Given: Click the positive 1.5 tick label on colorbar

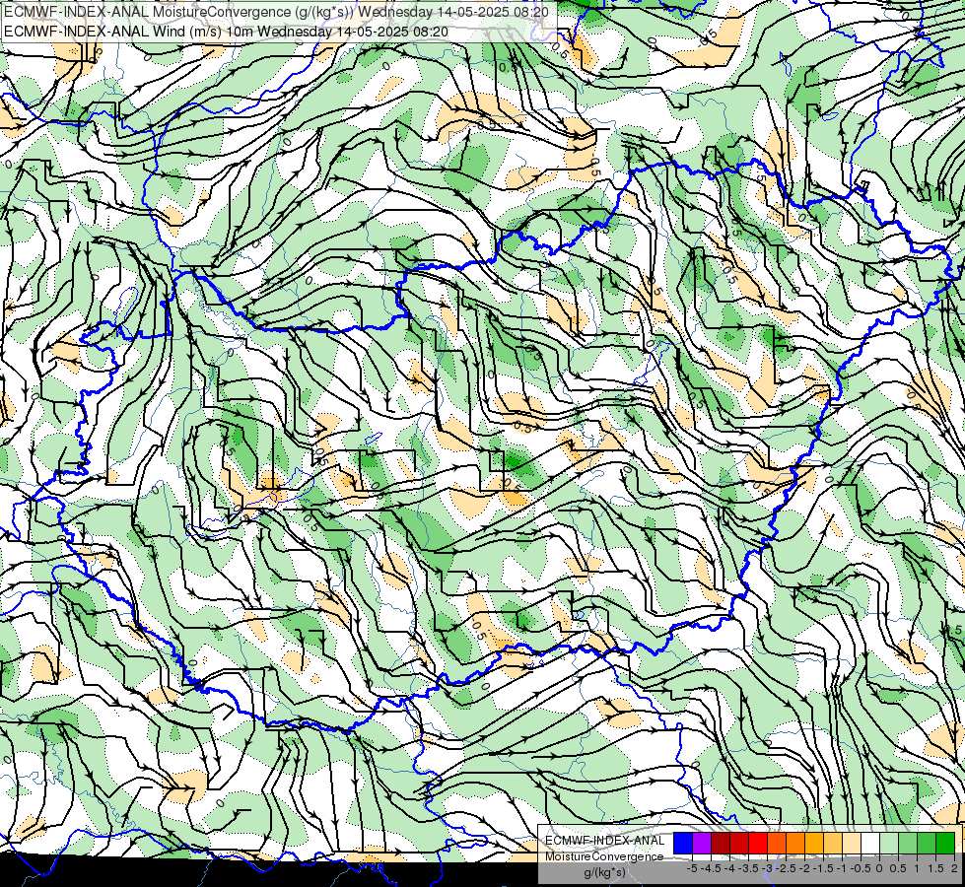Looking at the screenshot, I should tap(935, 868).
